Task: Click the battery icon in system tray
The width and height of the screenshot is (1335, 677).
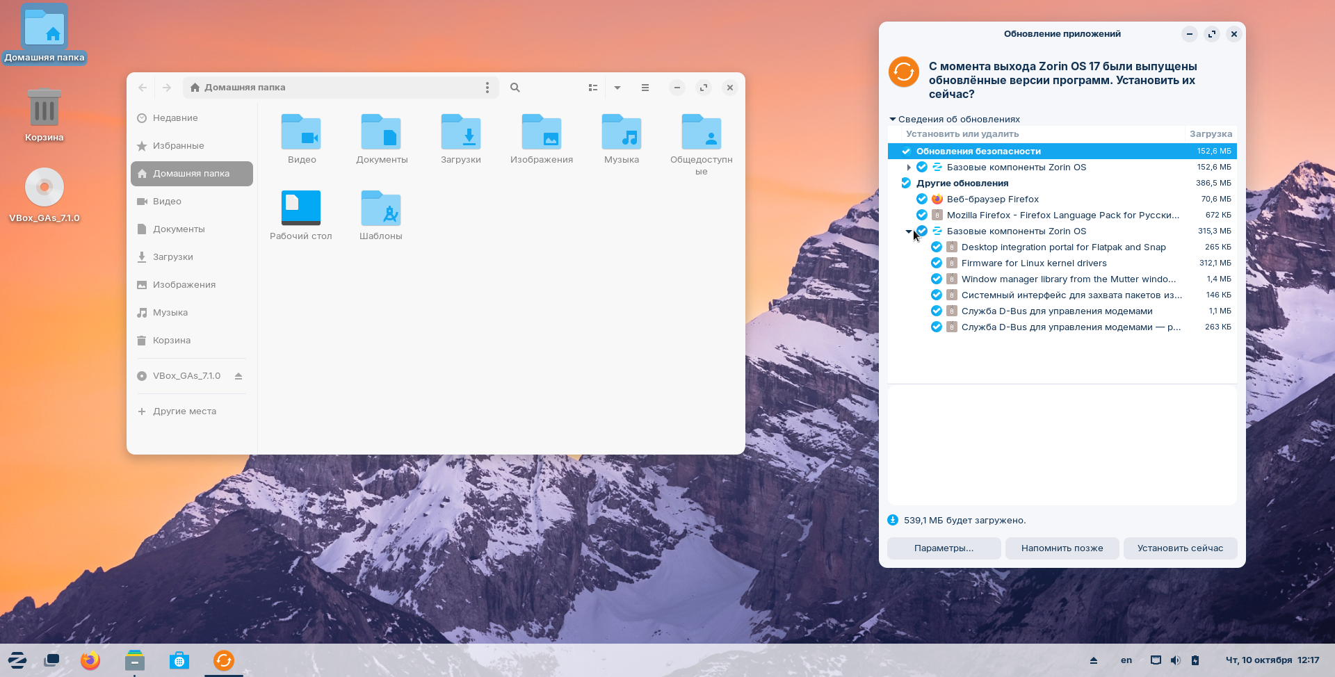Action: click(x=1195, y=660)
